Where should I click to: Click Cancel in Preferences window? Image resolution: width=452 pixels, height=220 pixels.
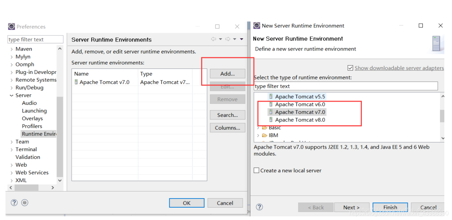pos(225,203)
